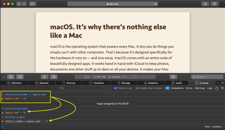Filter the console to Errors
The image size is (225, 130).
coord(189,88)
